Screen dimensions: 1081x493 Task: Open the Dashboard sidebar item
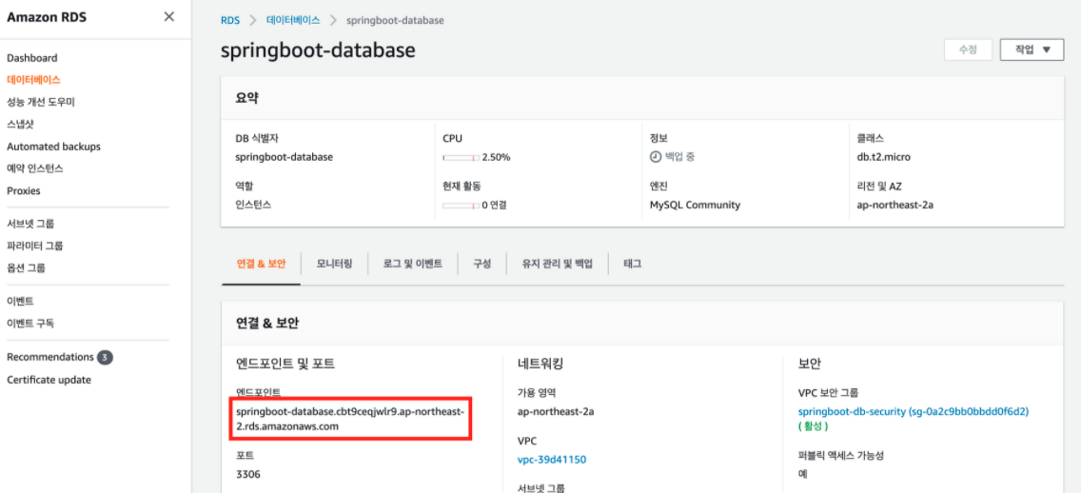[x=31, y=58]
